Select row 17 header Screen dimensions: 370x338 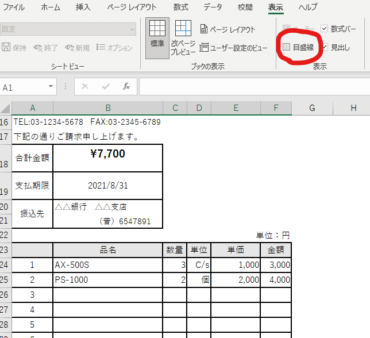(5, 136)
